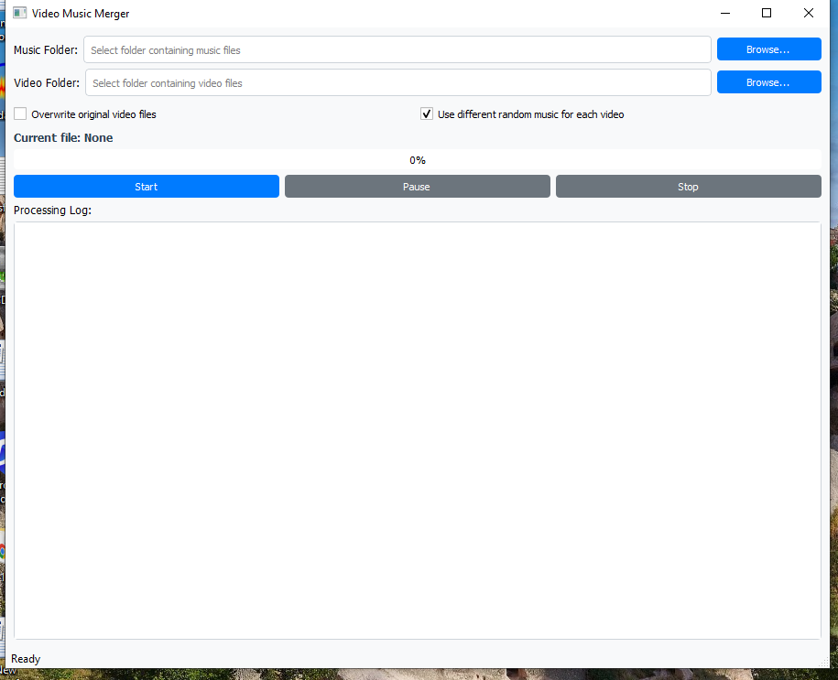Click the Video Music Merger title text
The image size is (838, 680).
pyautogui.click(x=81, y=14)
